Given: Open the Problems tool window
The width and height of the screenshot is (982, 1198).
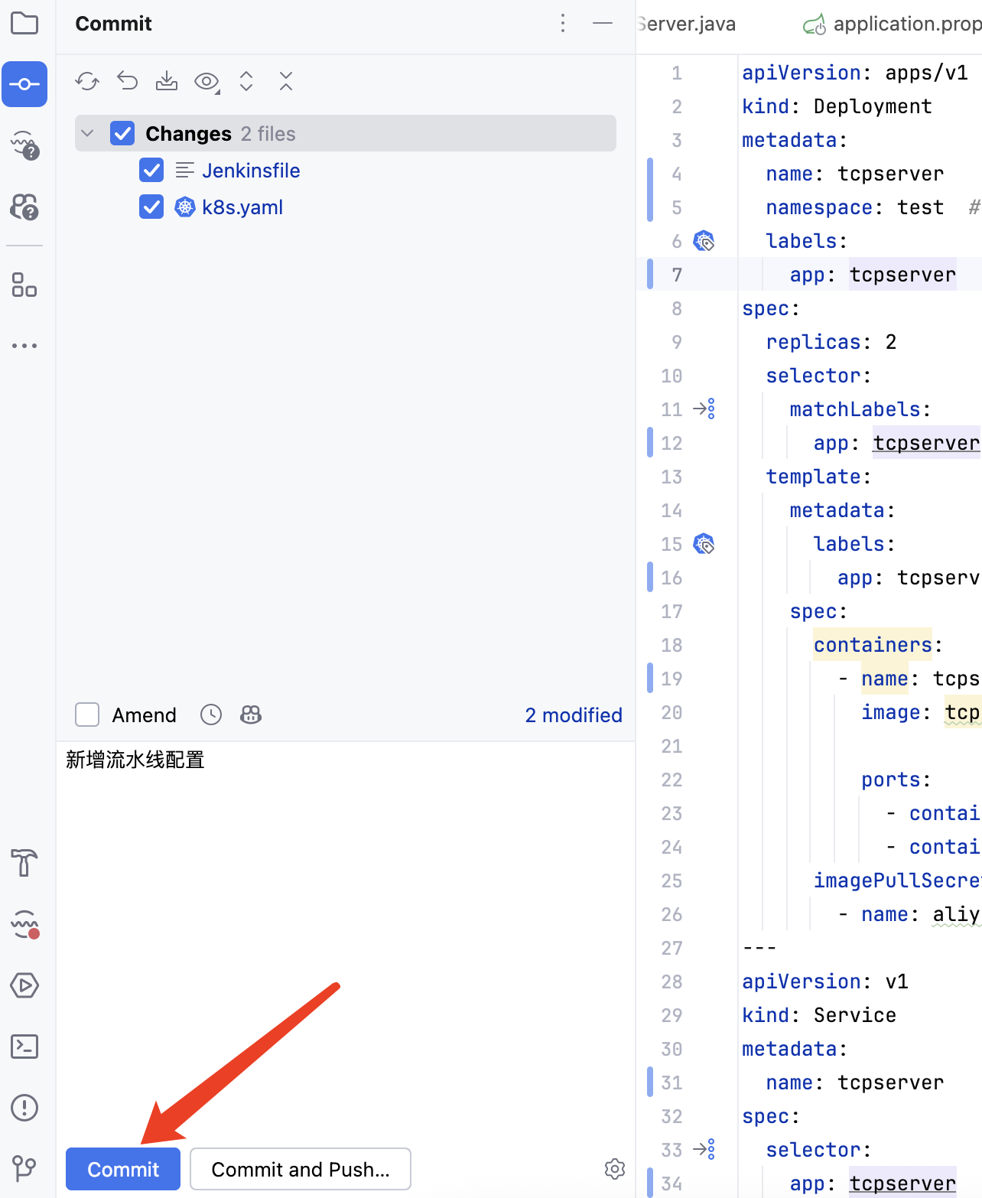Looking at the screenshot, I should point(24,1107).
